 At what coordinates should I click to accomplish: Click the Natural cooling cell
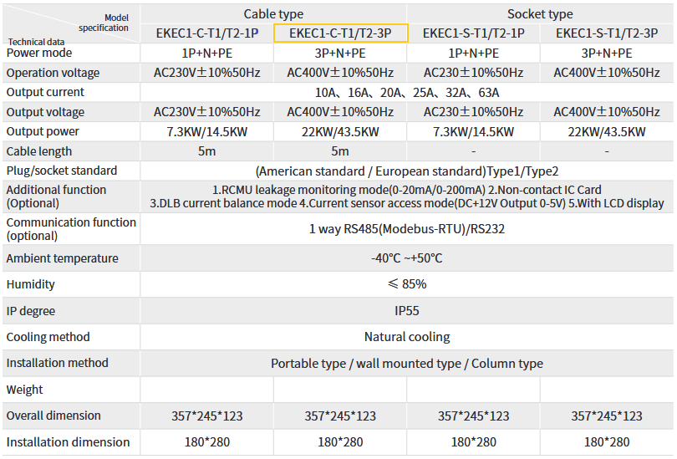407,337
